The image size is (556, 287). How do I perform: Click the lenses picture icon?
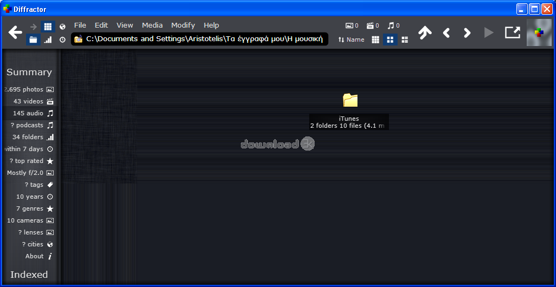coord(50,232)
